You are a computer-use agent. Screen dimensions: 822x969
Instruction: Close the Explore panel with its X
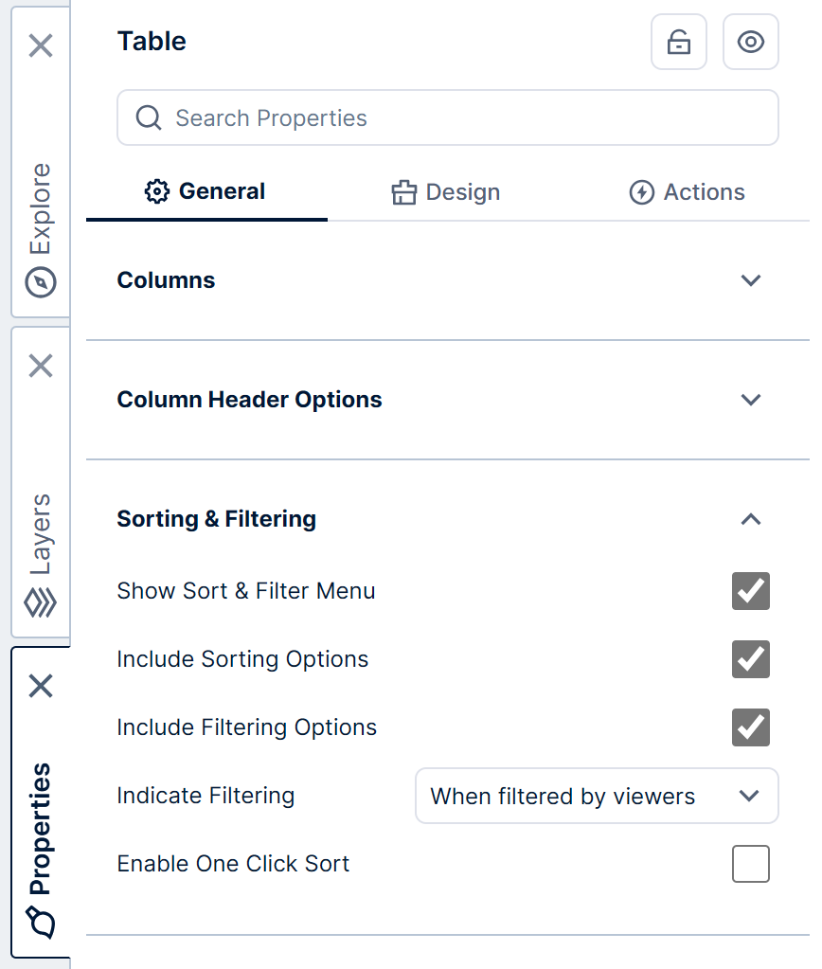[x=41, y=45]
